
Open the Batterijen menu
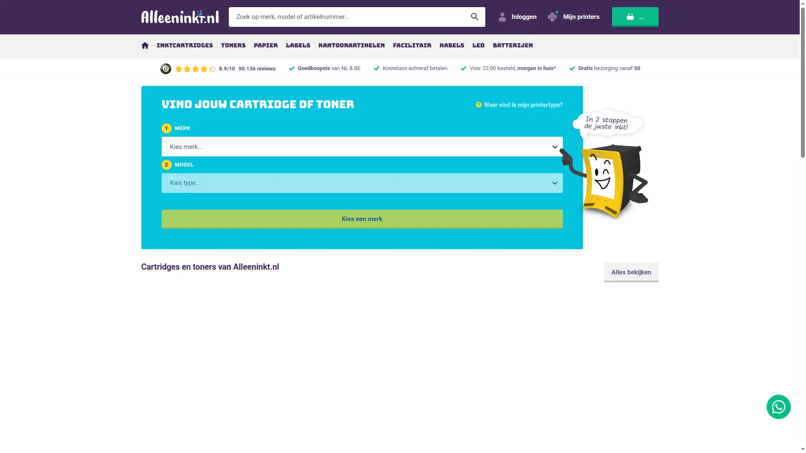pyautogui.click(x=513, y=45)
